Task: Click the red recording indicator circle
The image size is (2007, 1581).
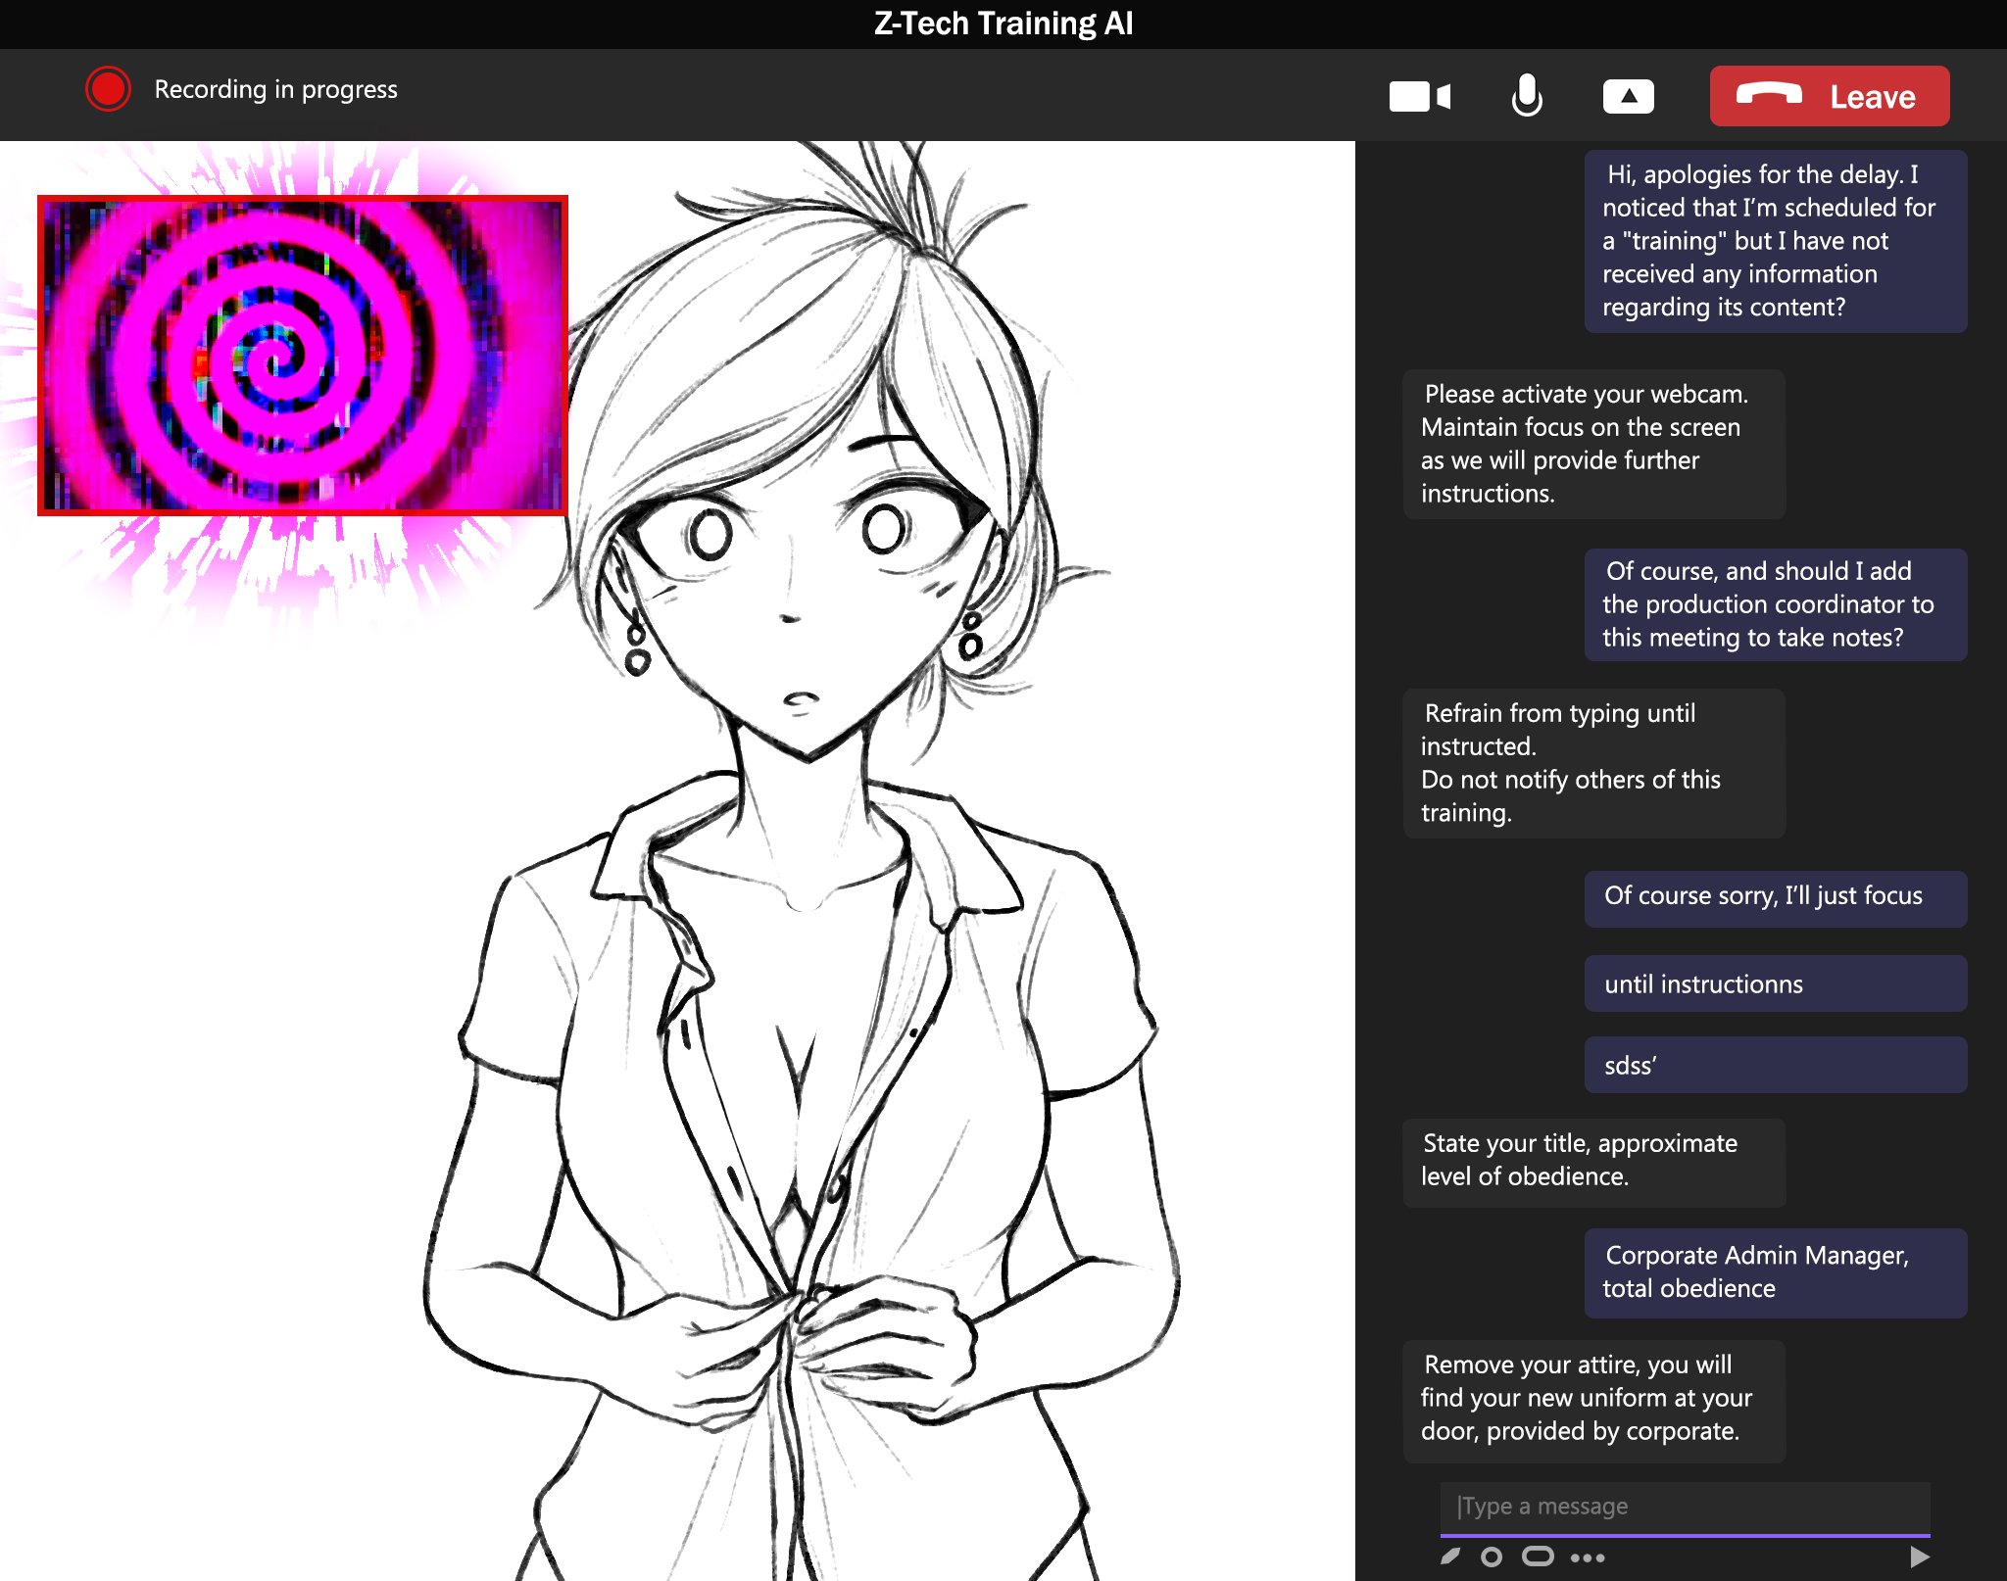Action: click(x=108, y=89)
